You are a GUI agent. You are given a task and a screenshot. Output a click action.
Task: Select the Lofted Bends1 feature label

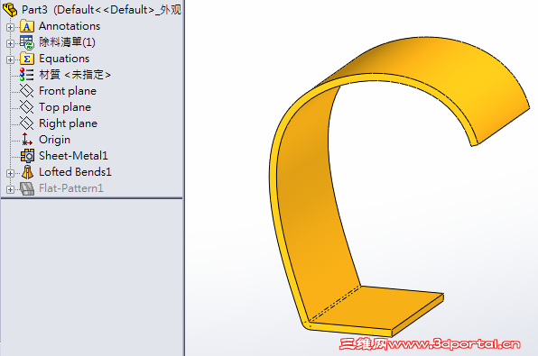point(75,171)
